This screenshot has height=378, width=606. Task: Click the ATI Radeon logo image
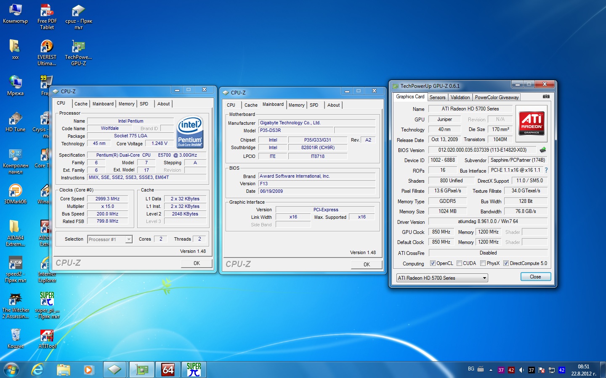coord(531,123)
